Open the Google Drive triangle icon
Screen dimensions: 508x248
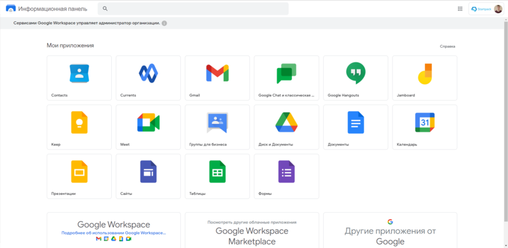(x=286, y=122)
